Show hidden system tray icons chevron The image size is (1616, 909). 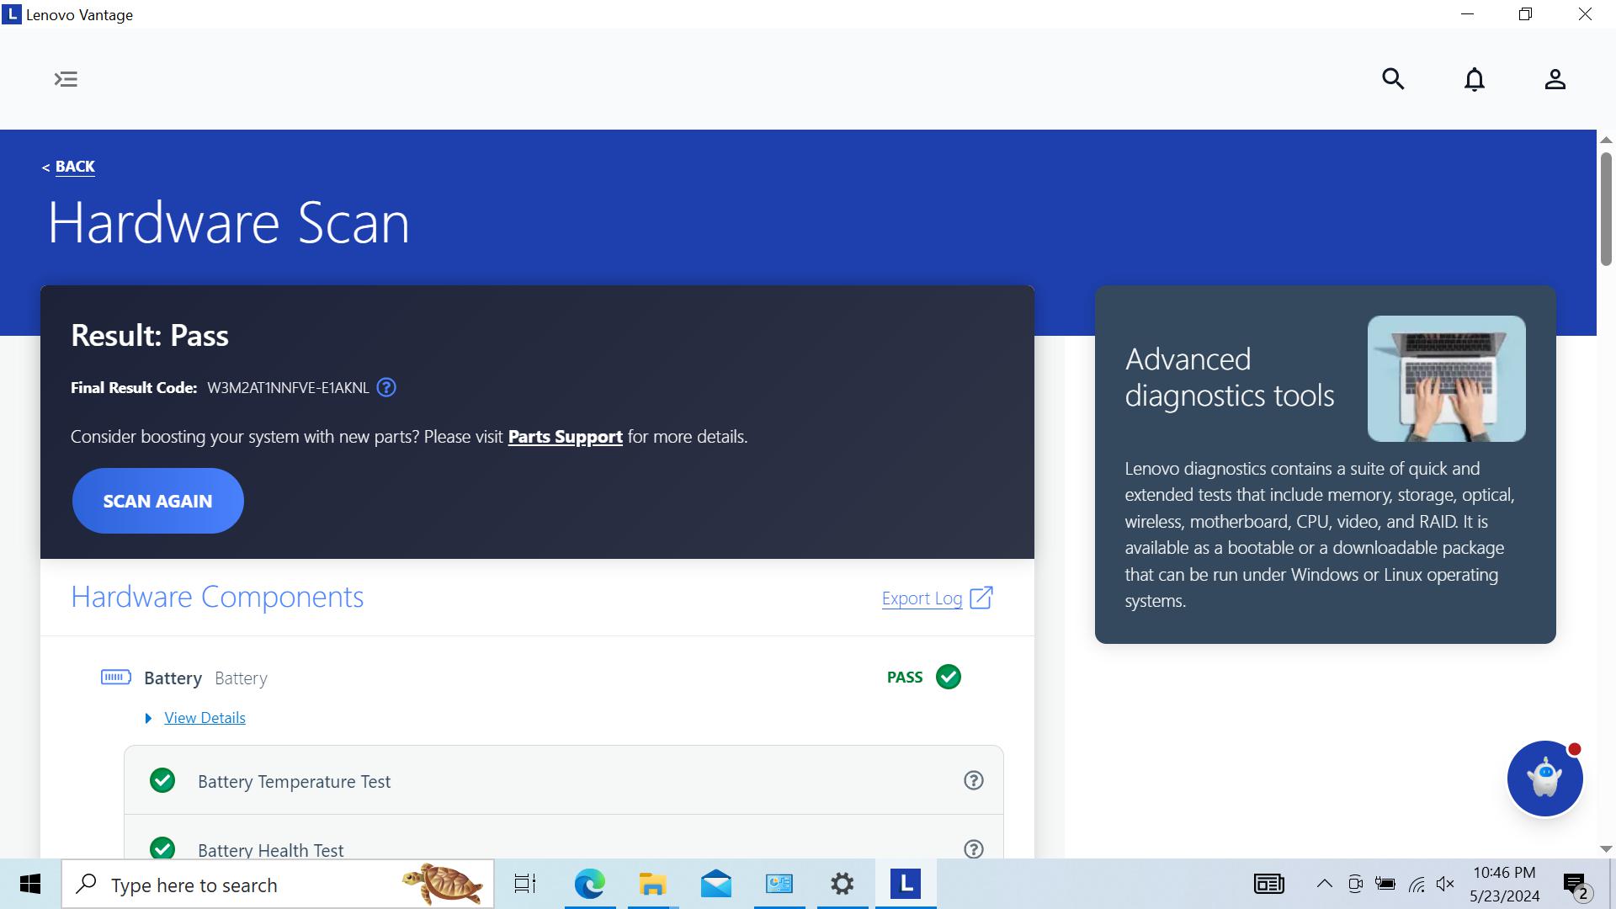coord(1324,884)
